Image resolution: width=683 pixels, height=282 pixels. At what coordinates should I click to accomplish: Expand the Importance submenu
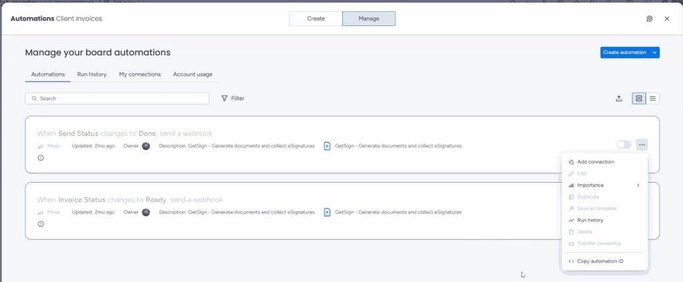(604, 185)
